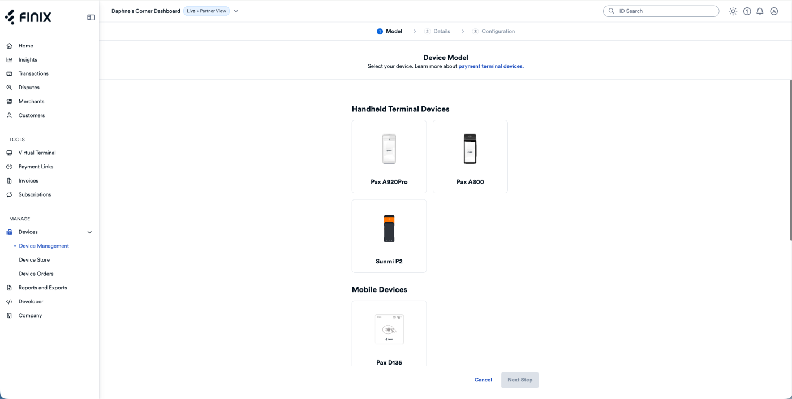Click the Disputes label in the sidebar
Image resolution: width=792 pixels, height=399 pixels.
tap(29, 88)
